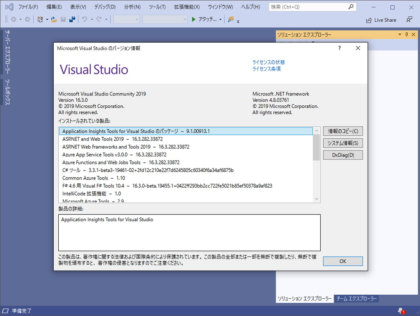Click the New Project toolbar icon
420x316 pixels.
click(x=41, y=20)
